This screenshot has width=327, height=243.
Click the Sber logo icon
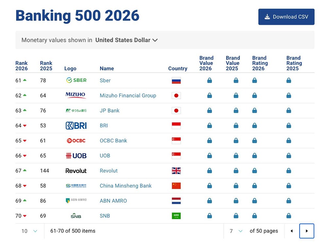click(x=76, y=80)
